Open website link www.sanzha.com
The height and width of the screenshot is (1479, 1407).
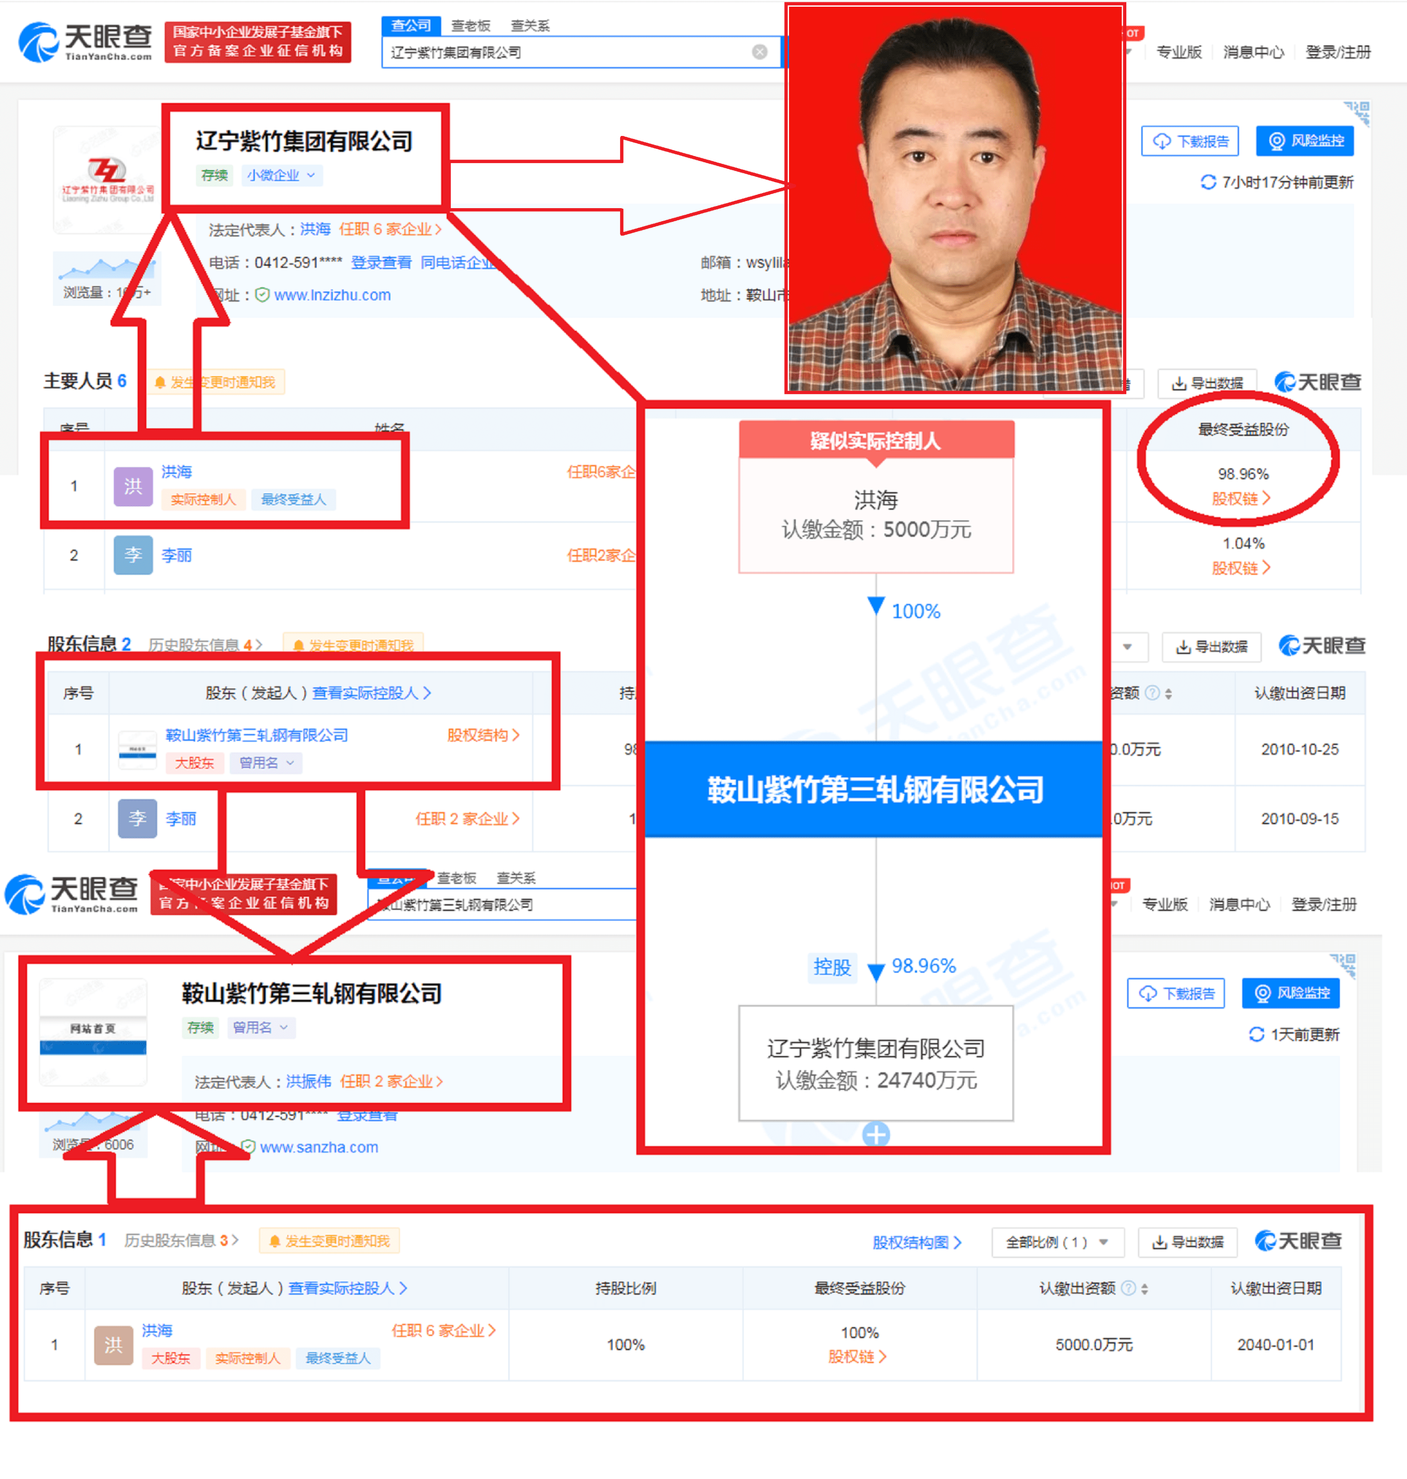(x=319, y=1147)
